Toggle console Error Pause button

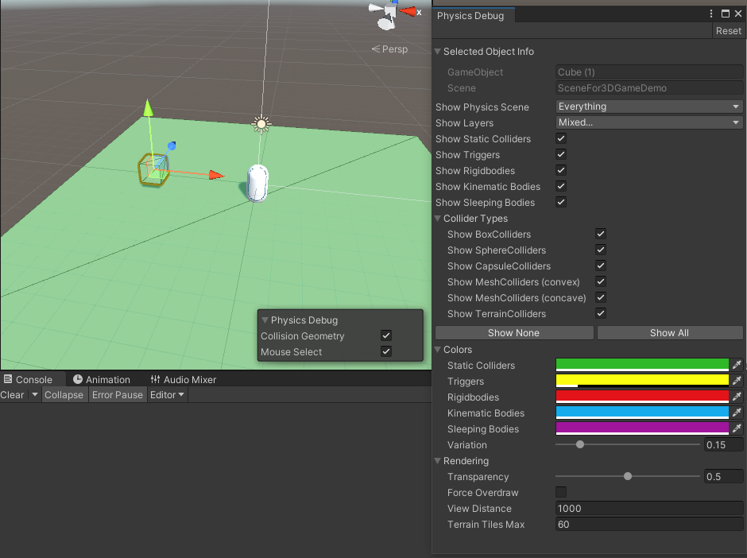(117, 394)
